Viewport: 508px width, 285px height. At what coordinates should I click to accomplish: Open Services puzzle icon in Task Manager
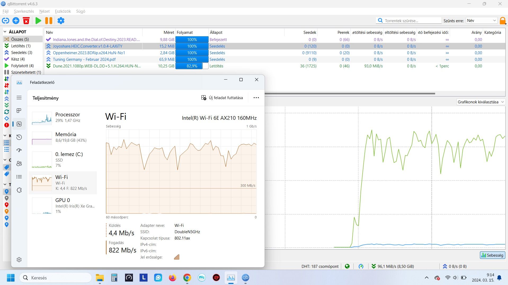pyautogui.click(x=19, y=190)
